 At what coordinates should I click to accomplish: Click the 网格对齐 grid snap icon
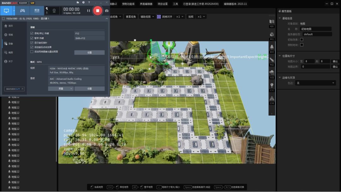(159, 17)
